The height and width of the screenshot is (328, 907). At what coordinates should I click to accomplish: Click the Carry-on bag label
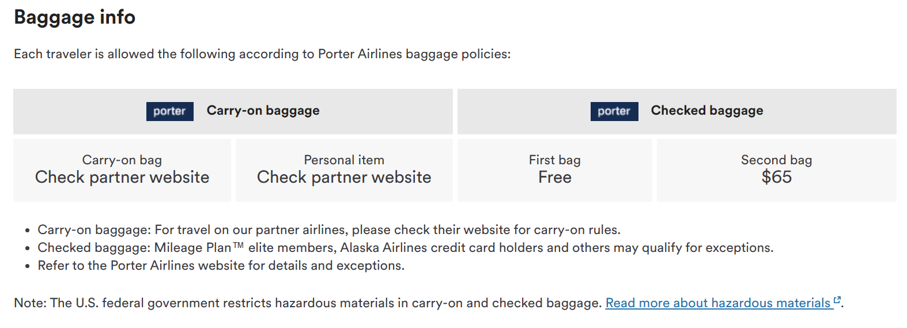click(x=122, y=160)
